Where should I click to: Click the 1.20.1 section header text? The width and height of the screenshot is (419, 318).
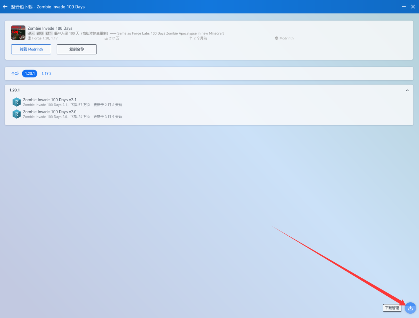14,90
